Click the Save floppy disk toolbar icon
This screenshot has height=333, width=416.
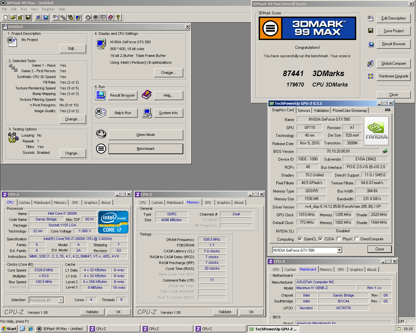tap(28, 17)
